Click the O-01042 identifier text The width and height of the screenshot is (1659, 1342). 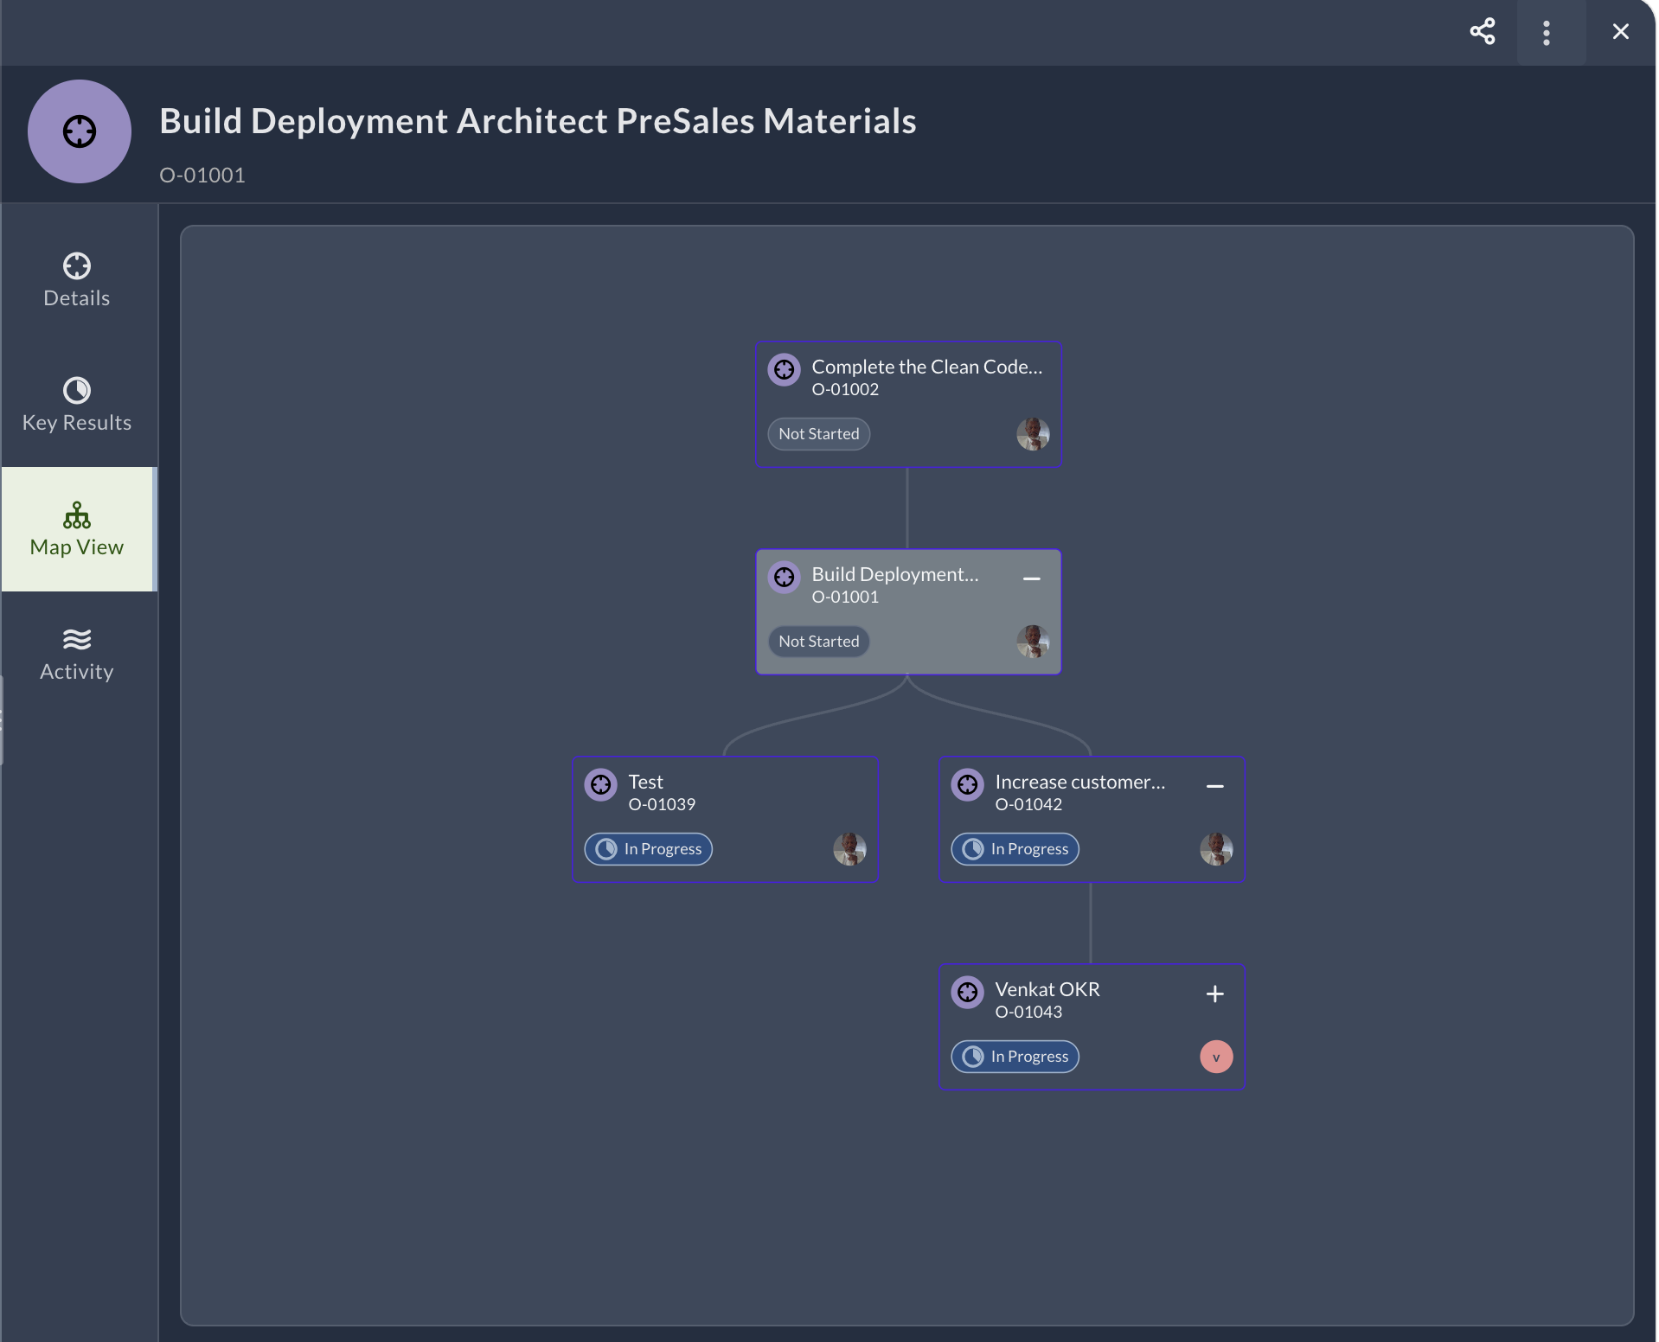coord(1028,804)
